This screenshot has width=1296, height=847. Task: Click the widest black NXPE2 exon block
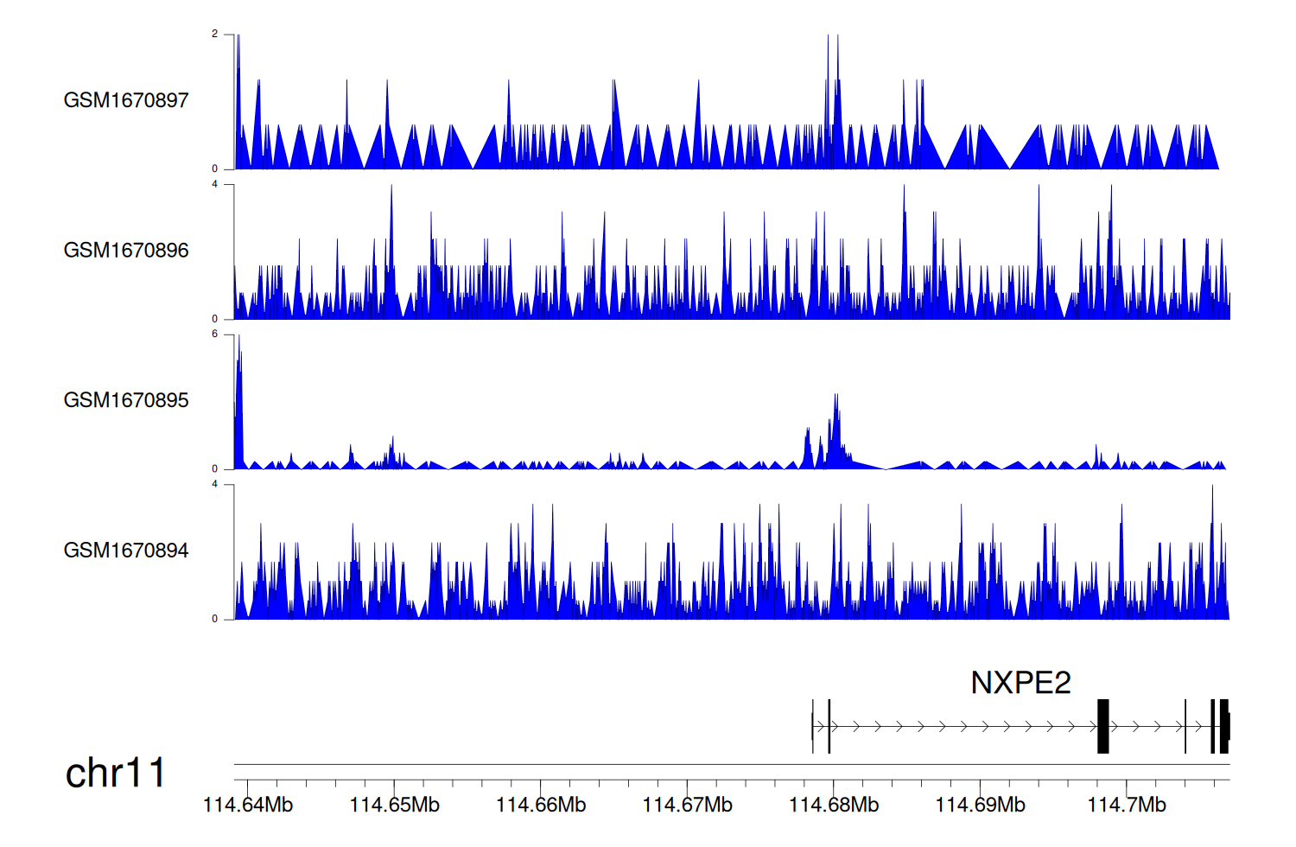pyautogui.click(x=1102, y=727)
